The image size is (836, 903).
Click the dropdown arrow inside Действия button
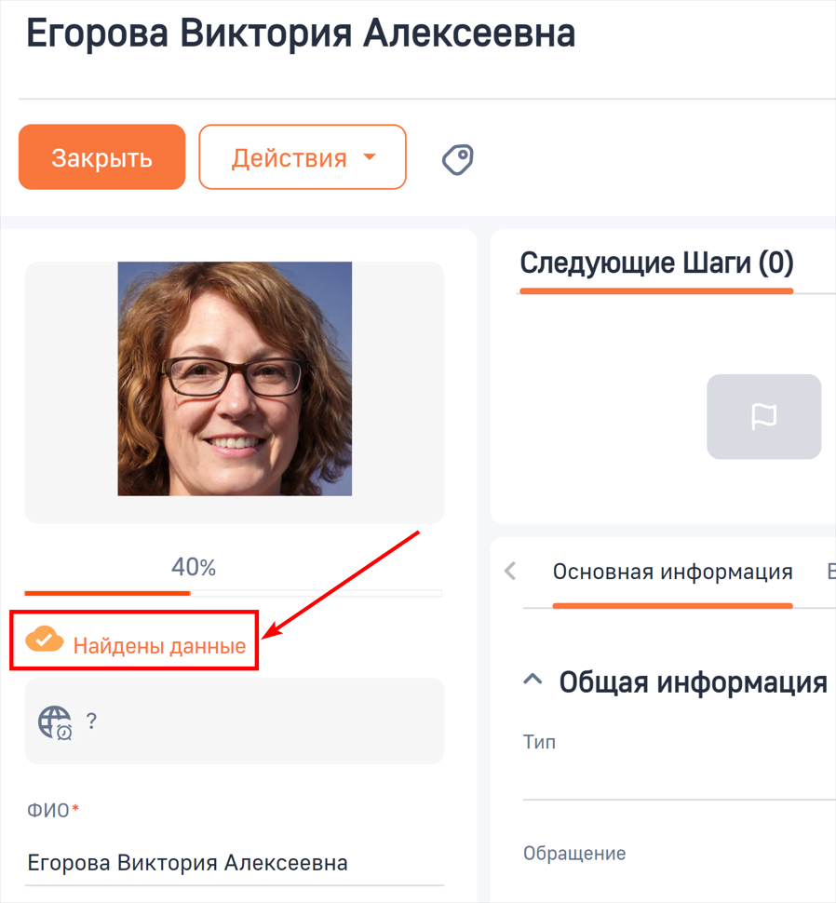point(371,157)
